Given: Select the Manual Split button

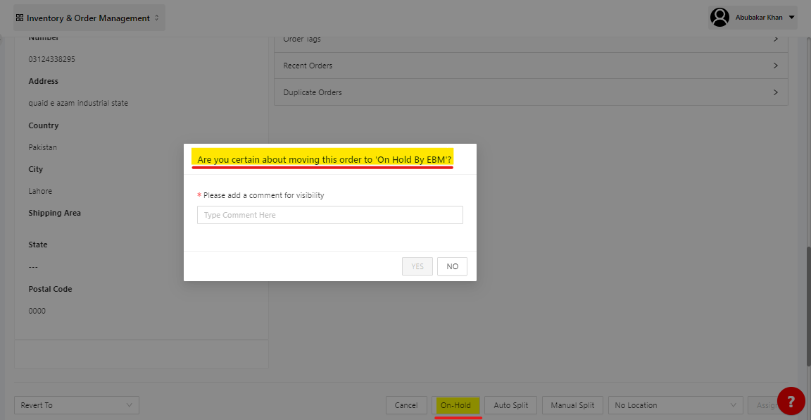Looking at the screenshot, I should (x=572, y=405).
